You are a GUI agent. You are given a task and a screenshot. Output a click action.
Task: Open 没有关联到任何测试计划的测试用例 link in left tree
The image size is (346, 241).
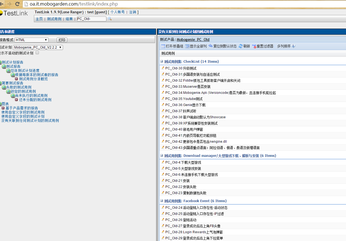(x=30, y=121)
